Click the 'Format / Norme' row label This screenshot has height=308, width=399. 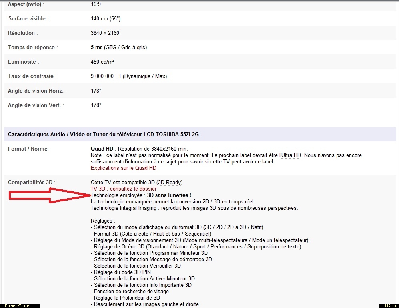tap(29, 149)
